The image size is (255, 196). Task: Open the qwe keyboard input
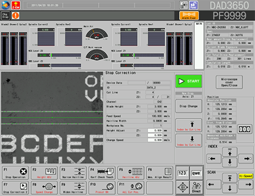[x=196, y=173]
